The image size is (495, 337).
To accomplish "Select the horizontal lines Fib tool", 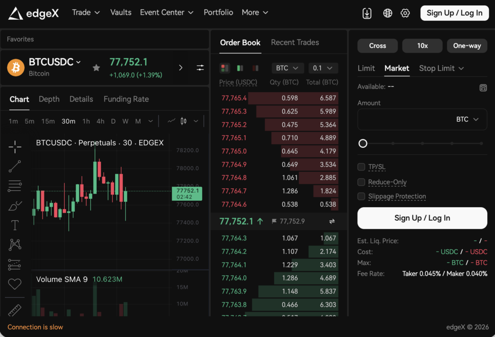I will pyautogui.click(x=15, y=186).
